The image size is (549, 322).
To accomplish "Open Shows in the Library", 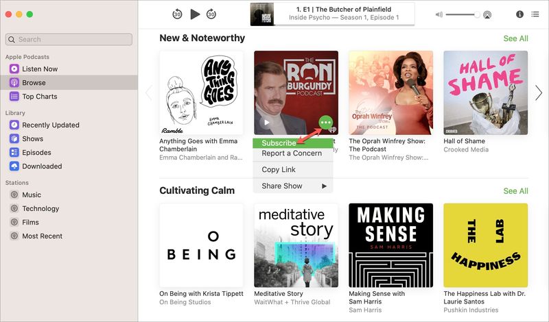I will click(69, 139).
